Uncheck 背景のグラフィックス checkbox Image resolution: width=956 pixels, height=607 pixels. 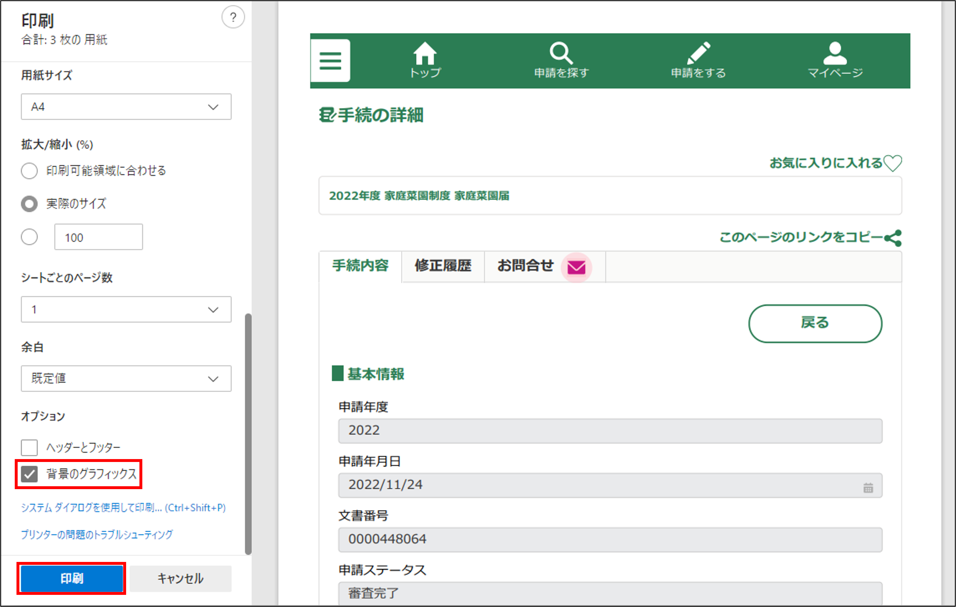[x=30, y=474]
